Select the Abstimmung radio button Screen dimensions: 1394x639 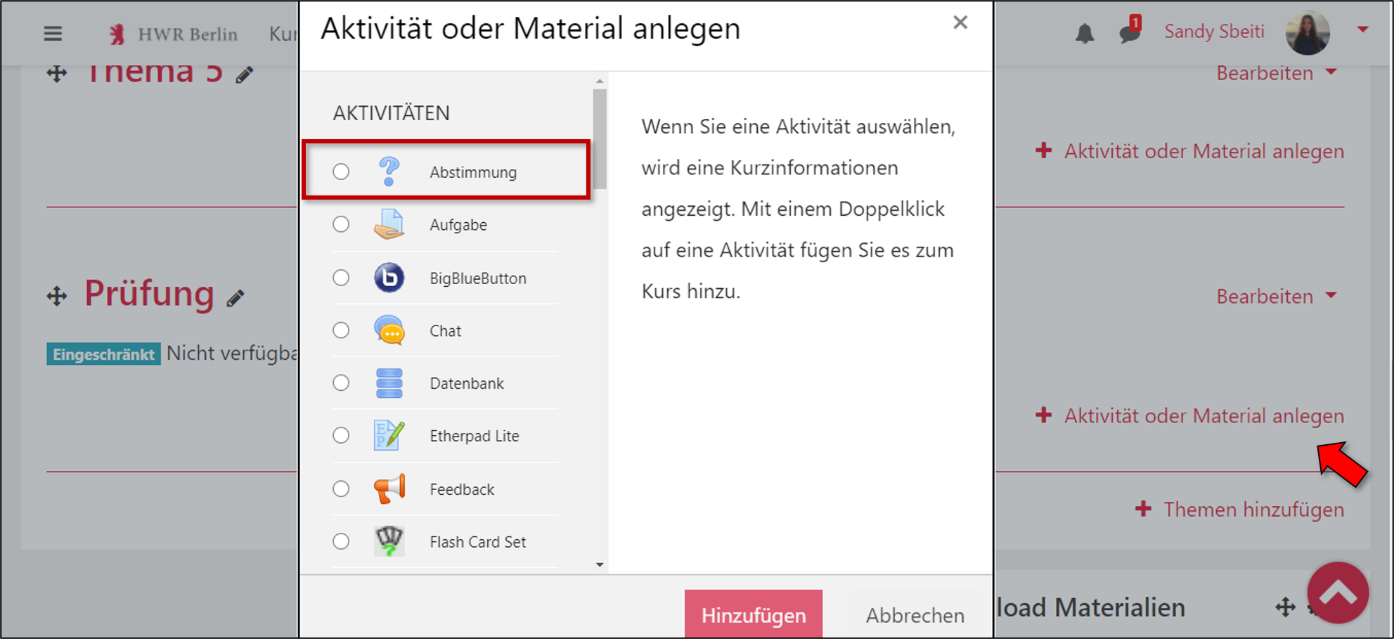pyautogui.click(x=342, y=171)
